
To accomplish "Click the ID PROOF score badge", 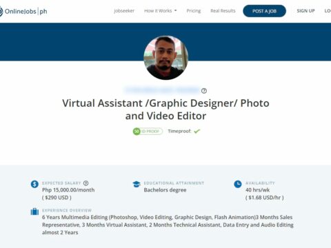I will coord(148,132).
